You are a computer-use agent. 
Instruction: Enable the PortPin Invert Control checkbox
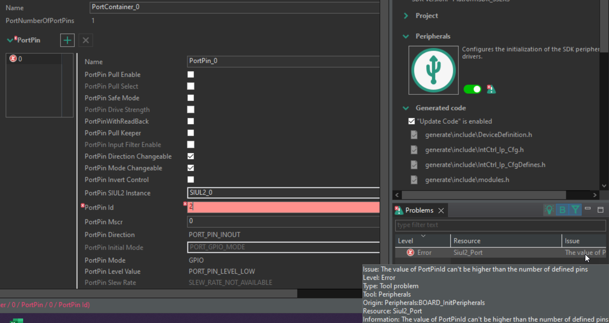click(x=191, y=180)
